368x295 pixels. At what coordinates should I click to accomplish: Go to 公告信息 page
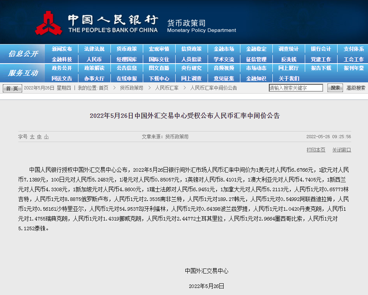coord(126,68)
